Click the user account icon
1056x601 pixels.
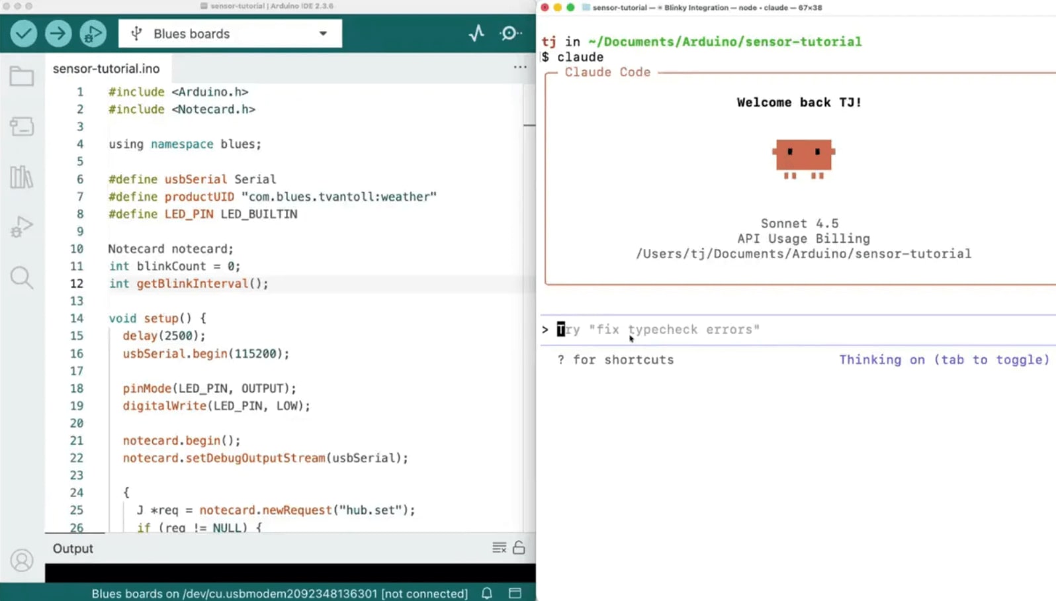click(x=22, y=561)
